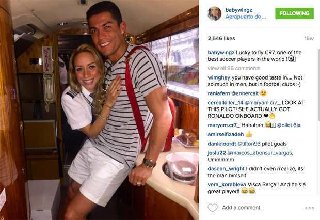Click the 2,546 likes count
Viewport: 320px width, 220px height.
pos(221,38)
